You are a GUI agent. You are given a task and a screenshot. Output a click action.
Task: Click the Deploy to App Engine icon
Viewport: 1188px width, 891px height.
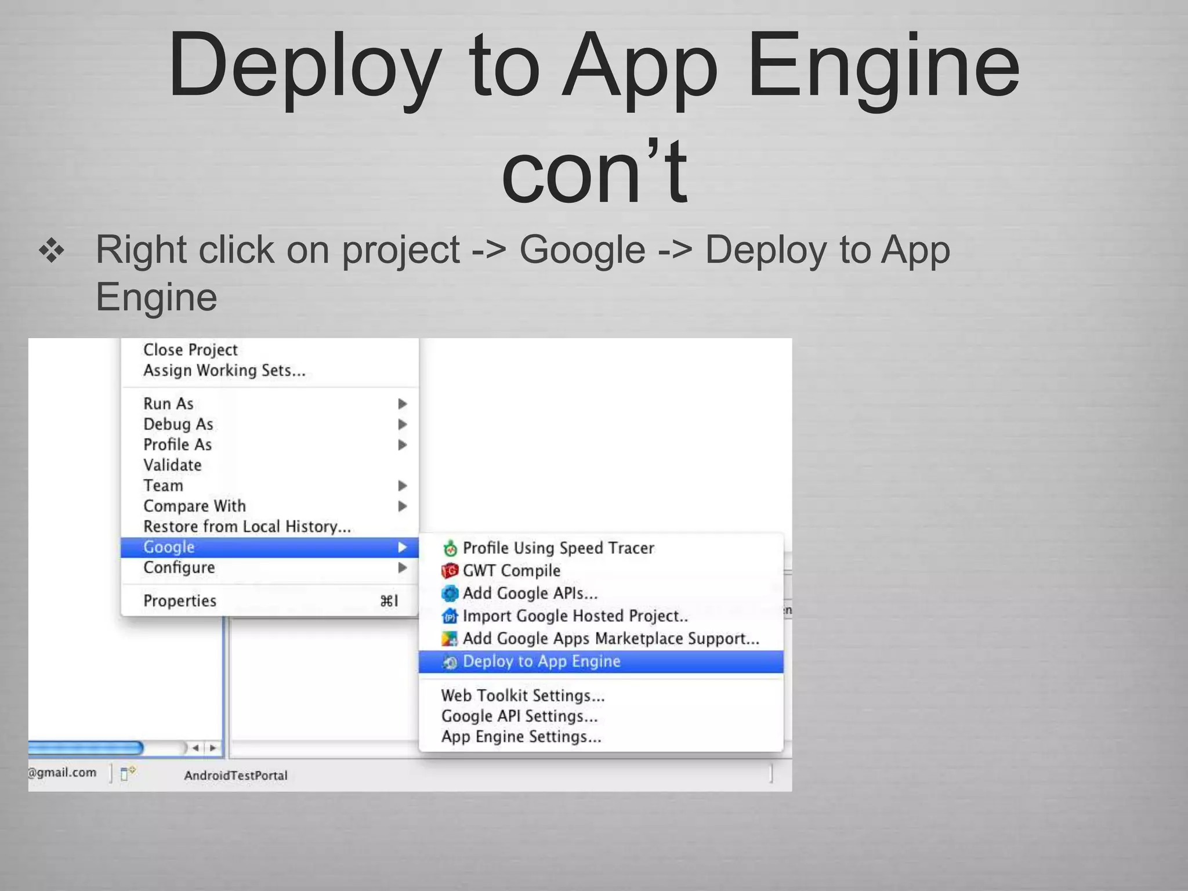450,662
